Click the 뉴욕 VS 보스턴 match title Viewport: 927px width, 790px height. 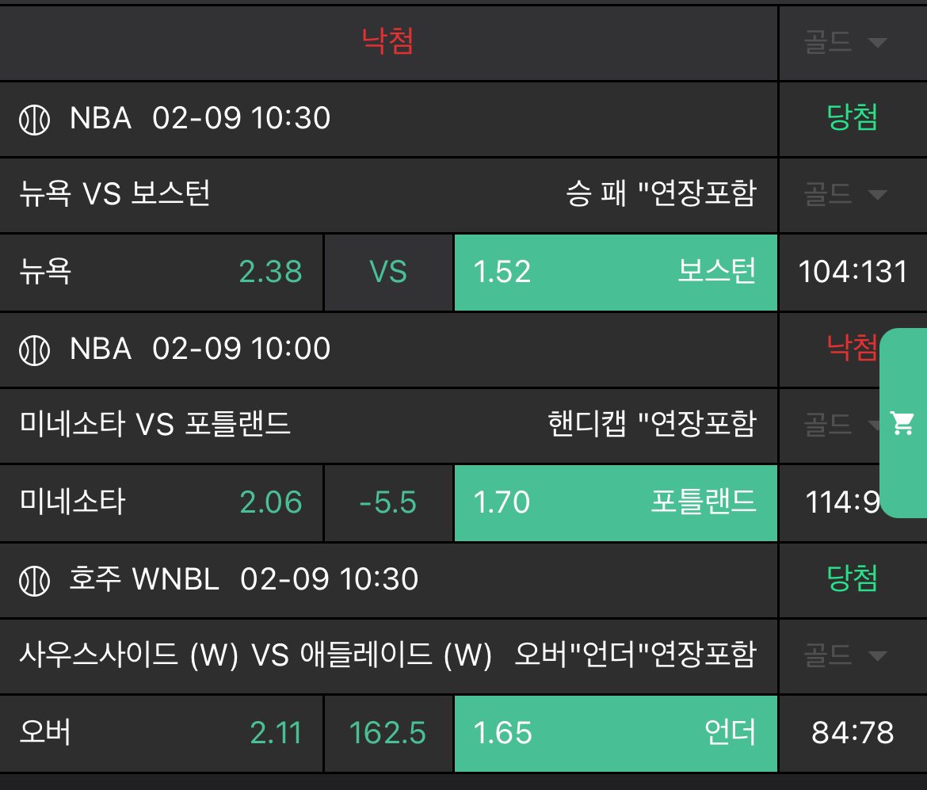pos(115,194)
